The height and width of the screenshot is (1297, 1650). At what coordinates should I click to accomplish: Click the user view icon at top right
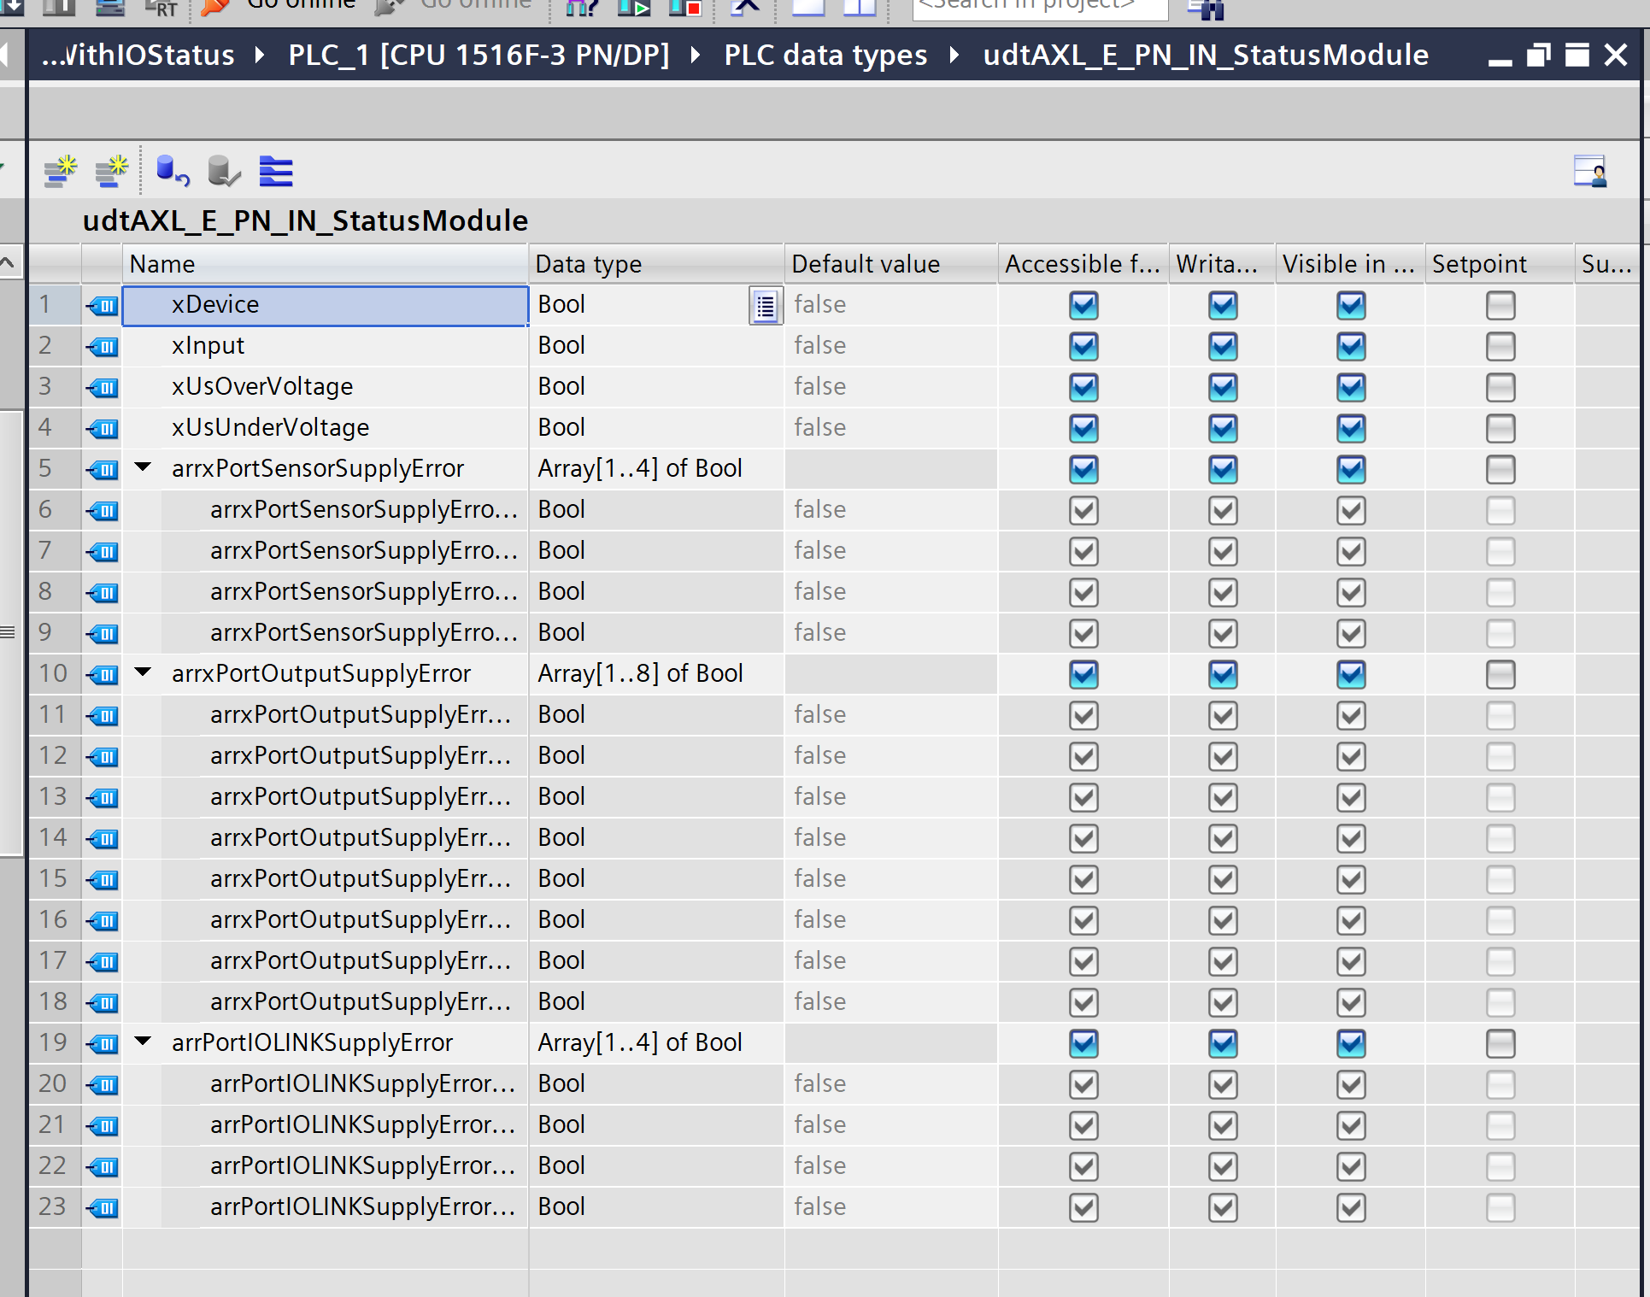tap(1590, 172)
